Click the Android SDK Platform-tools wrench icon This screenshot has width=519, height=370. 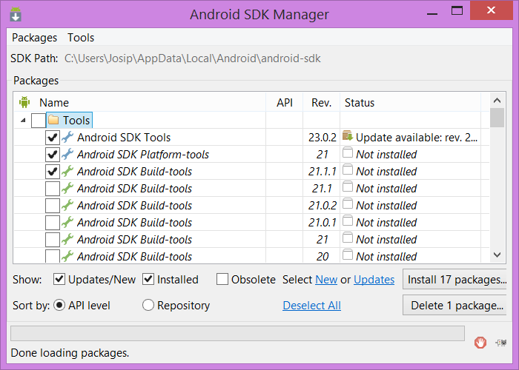(x=68, y=154)
